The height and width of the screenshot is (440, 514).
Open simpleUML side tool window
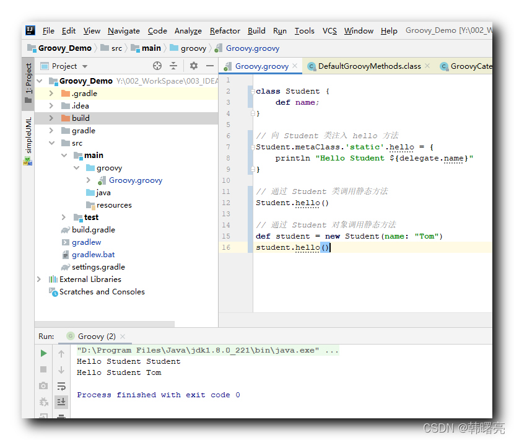(28, 141)
